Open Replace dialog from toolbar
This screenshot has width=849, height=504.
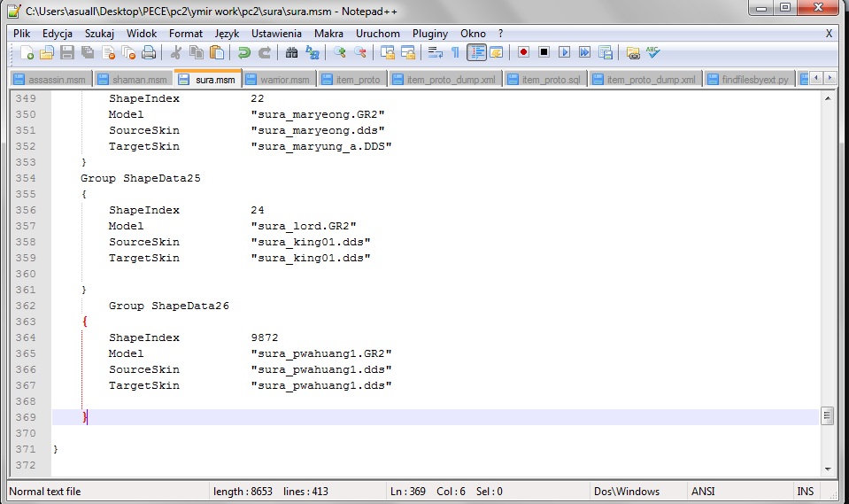pos(313,52)
